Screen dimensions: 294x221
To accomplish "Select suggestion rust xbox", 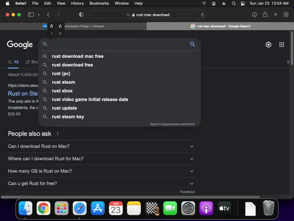I will point(119,91).
